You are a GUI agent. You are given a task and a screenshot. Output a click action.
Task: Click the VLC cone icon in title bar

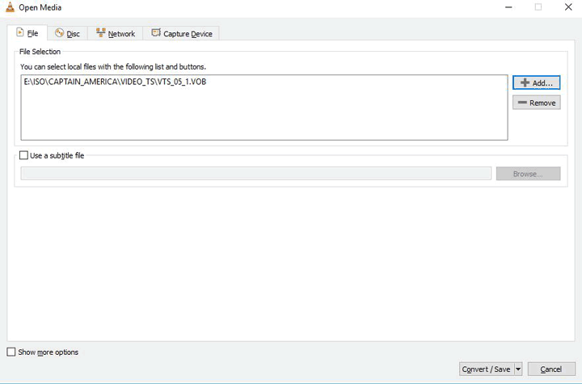[8, 7]
